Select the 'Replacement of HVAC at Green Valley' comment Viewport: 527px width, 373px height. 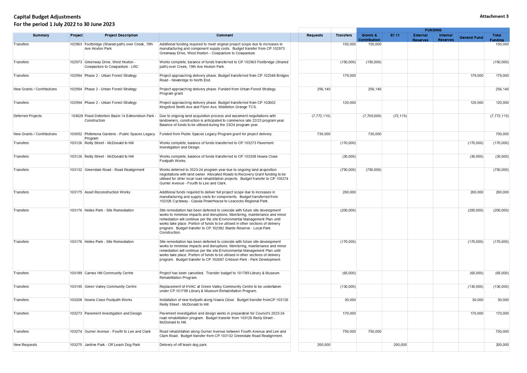[x=221, y=289]
